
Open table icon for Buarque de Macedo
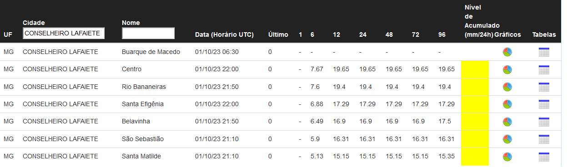click(544, 52)
